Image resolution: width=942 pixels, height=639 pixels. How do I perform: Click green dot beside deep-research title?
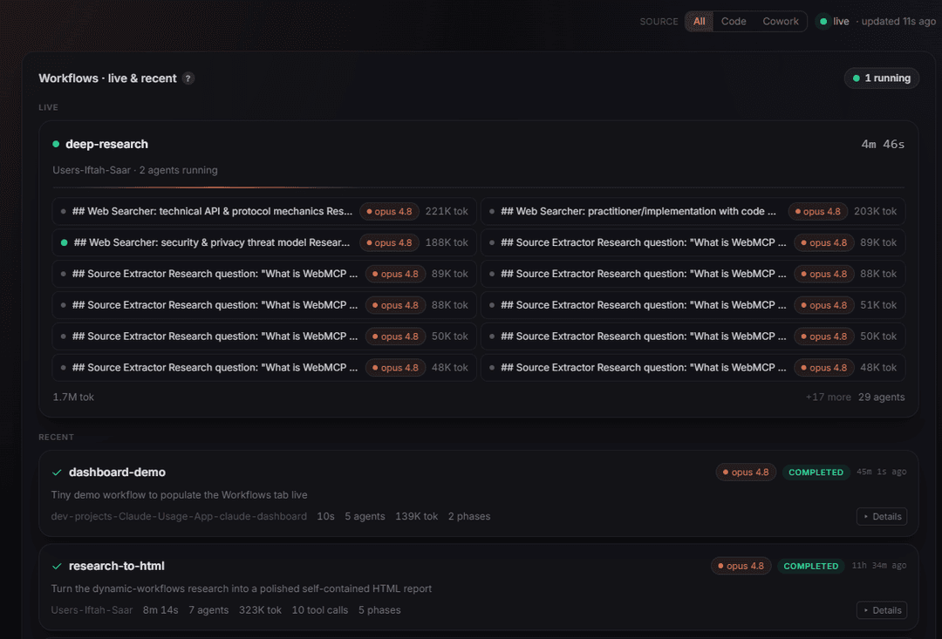pyautogui.click(x=56, y=144)
